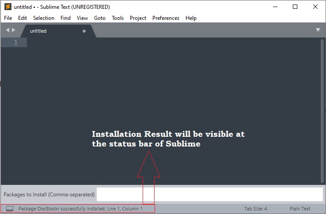This screenshot has width=326, height=214.
Task: Open the View menu
Action: pos(82,18)
